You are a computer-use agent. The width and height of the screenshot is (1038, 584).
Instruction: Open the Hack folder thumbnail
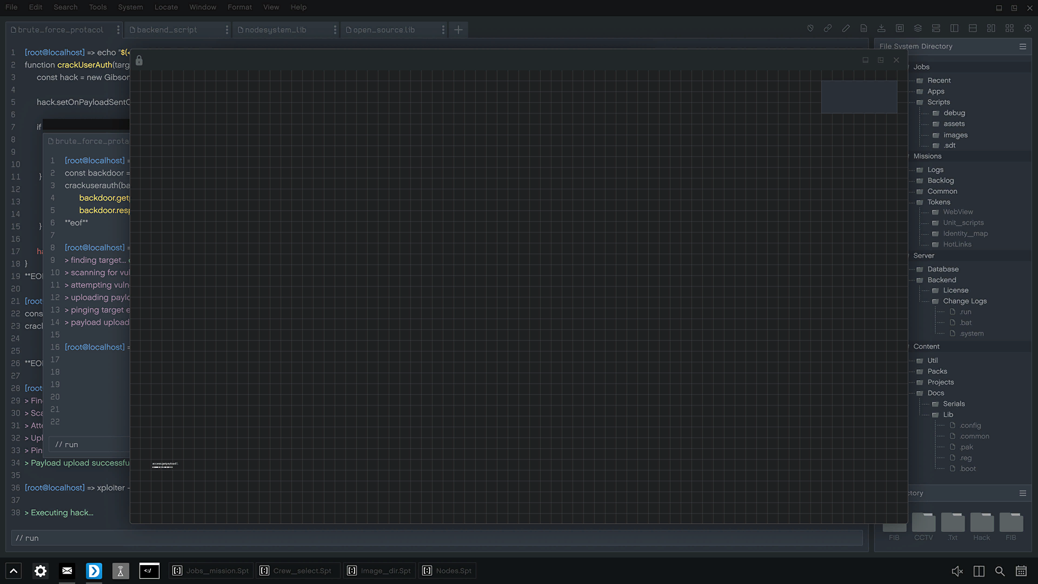pos(982,526)
